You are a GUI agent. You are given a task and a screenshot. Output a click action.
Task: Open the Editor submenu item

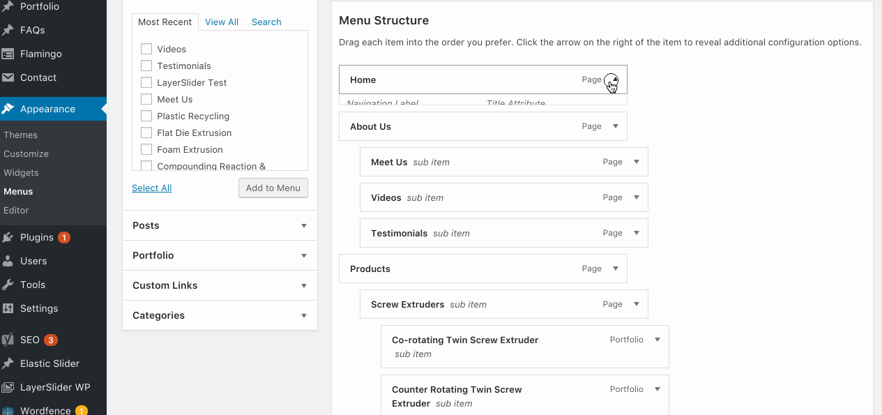point(16,210)
